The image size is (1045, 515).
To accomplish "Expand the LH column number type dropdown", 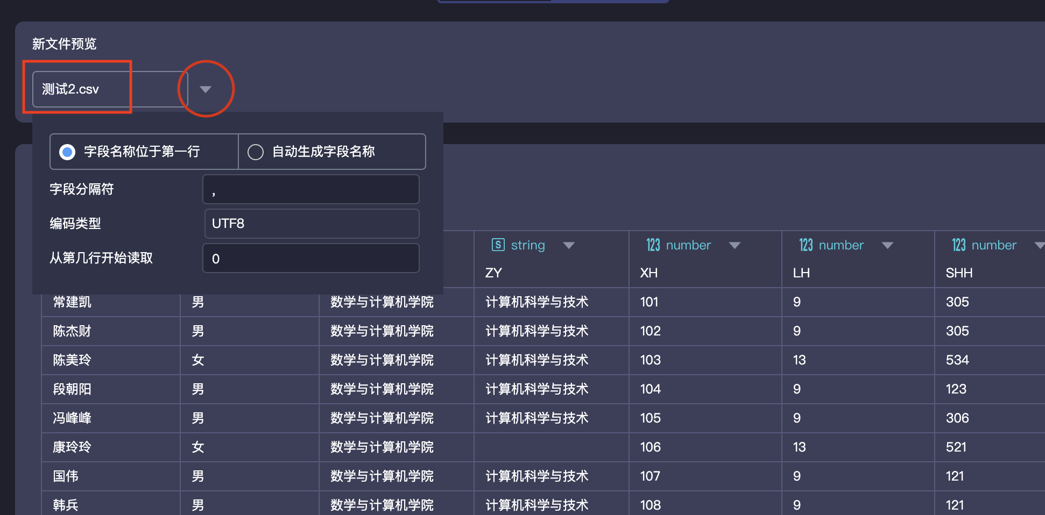I will tap(887, 246).
